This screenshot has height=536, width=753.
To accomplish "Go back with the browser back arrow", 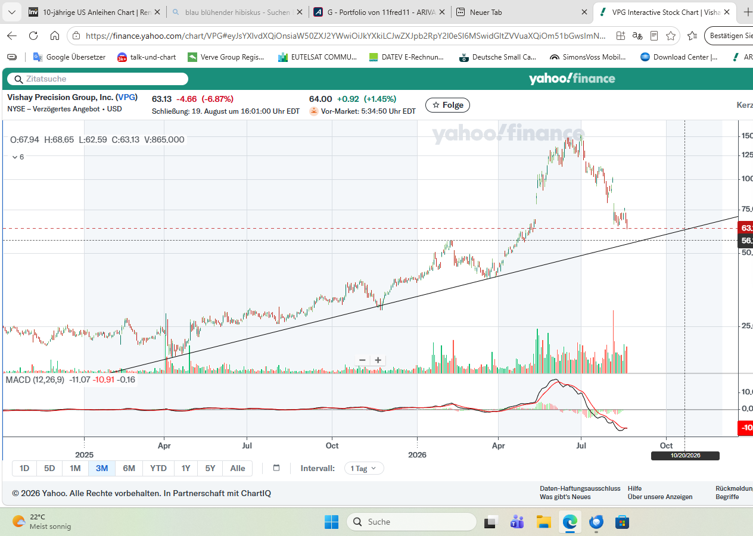I will [x=12, y=36].
